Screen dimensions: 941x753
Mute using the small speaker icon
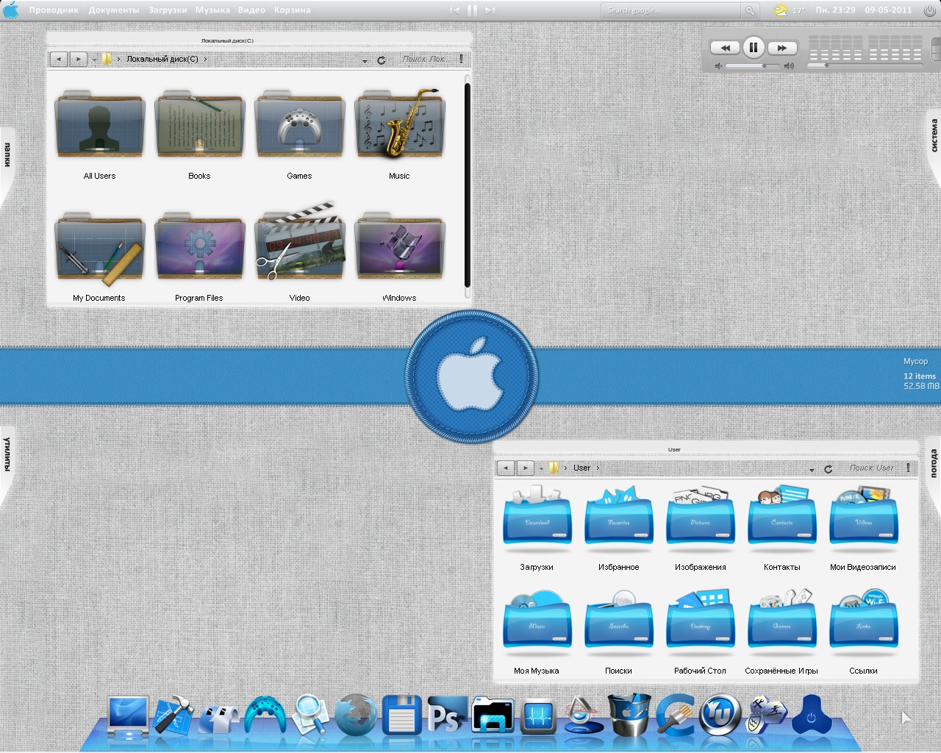click(x=718, y=66)
